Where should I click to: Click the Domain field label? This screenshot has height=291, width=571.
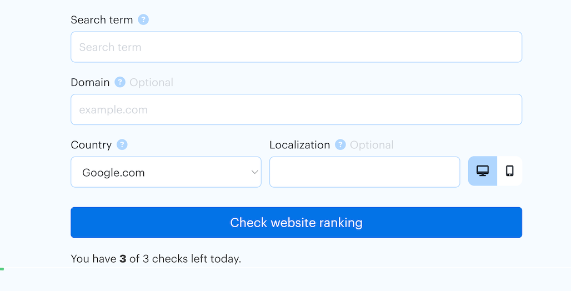(x=90, y=82)
